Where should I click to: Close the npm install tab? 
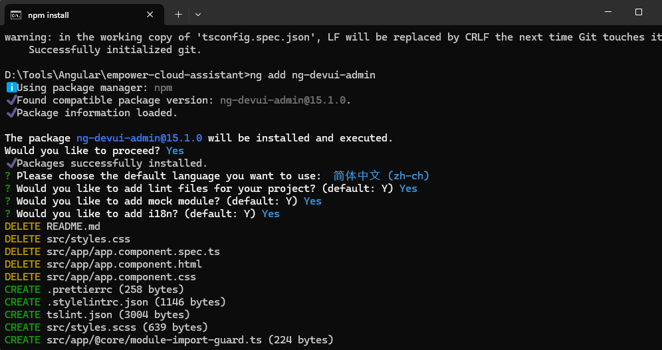click(x=151, y=15)
